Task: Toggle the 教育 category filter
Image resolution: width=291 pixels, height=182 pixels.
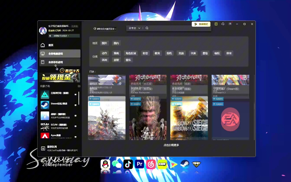Action: click(x=157, y=53)
